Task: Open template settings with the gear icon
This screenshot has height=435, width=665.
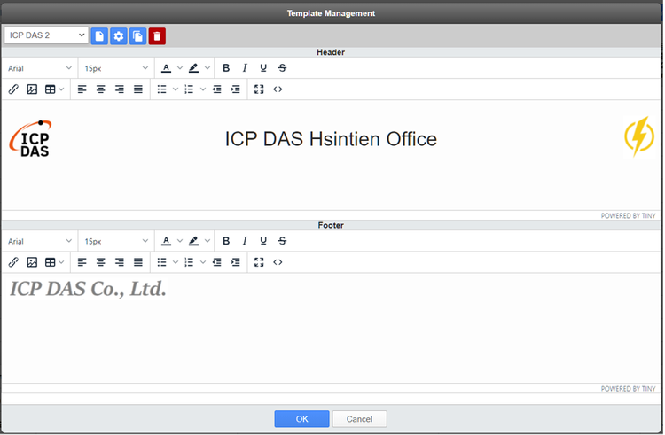Action: (119, 36)
